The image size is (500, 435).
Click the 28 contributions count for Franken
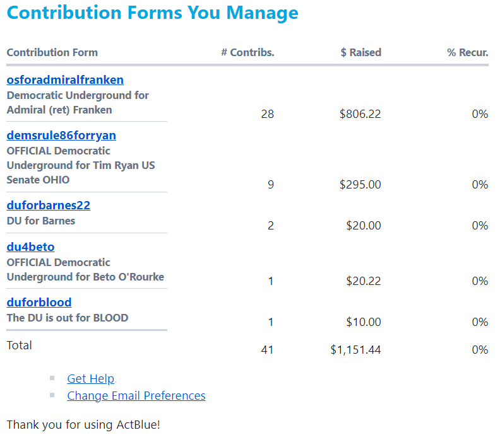(x=267, y=114)
